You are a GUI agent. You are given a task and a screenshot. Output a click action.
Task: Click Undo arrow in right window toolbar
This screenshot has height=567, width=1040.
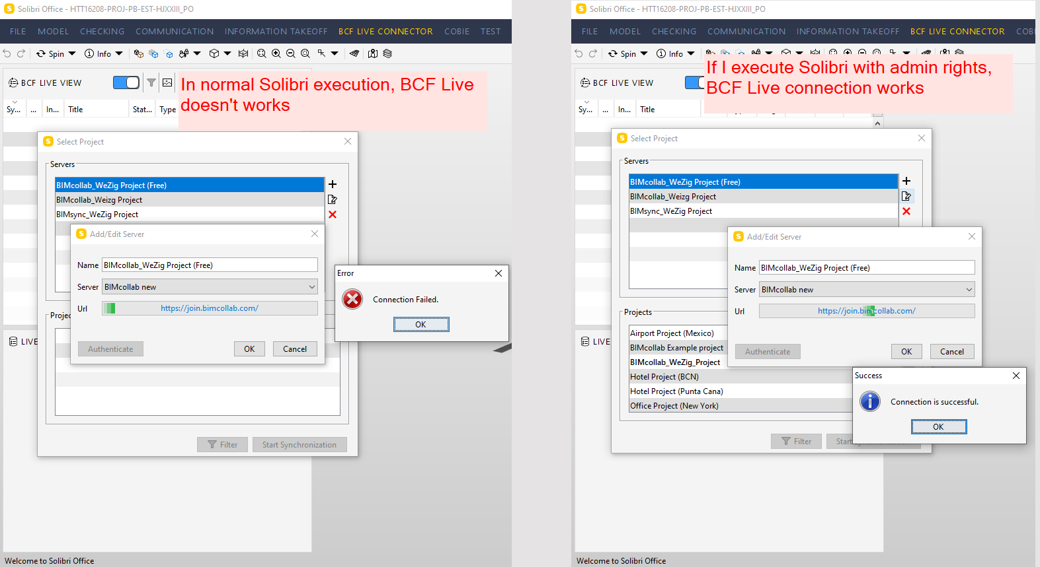579,53
